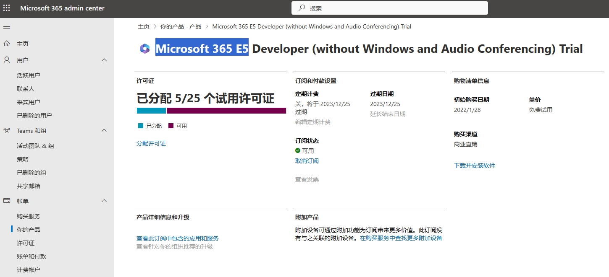Click the 2023/12/25 expiration date value
609x277 pixels.
point(385,104)
